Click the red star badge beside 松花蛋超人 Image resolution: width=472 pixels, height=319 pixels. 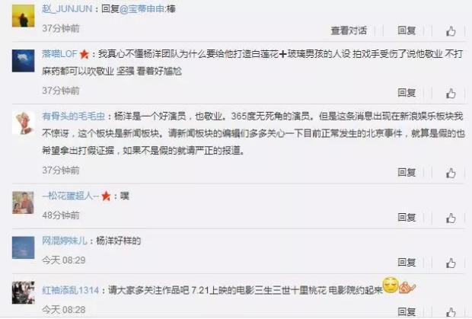click(x=106, y=196)
